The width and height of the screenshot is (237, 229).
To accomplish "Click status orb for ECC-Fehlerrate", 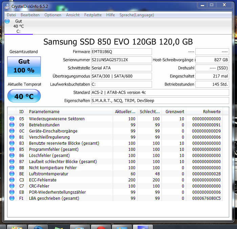I will pyautogui.click(x=12, y=180).
